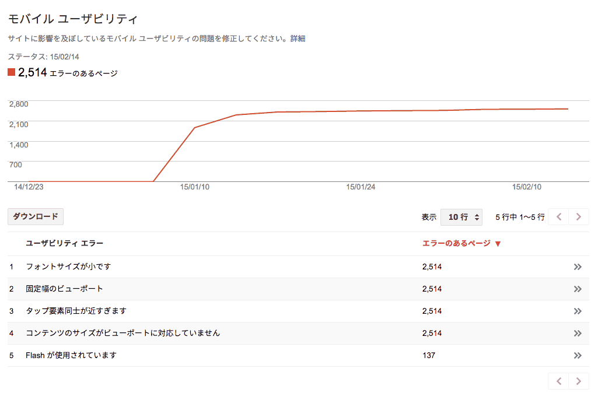Click the red エラーのあるページ legend square
Screen dimensions: 591x396
[11, 72]
